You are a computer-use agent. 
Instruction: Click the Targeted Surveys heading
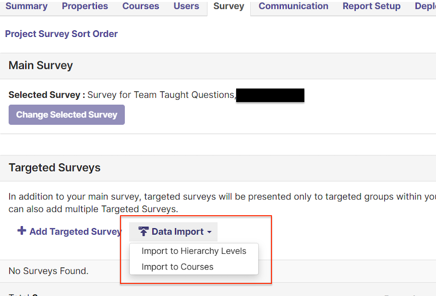pyautogui.click(x=55, y=168)
